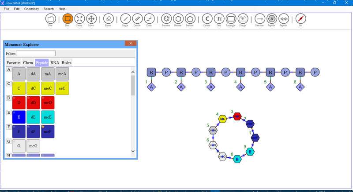Pick the blue E monomer tile
The width and height of the screenshot is (353, 192).
coord(19,117)
